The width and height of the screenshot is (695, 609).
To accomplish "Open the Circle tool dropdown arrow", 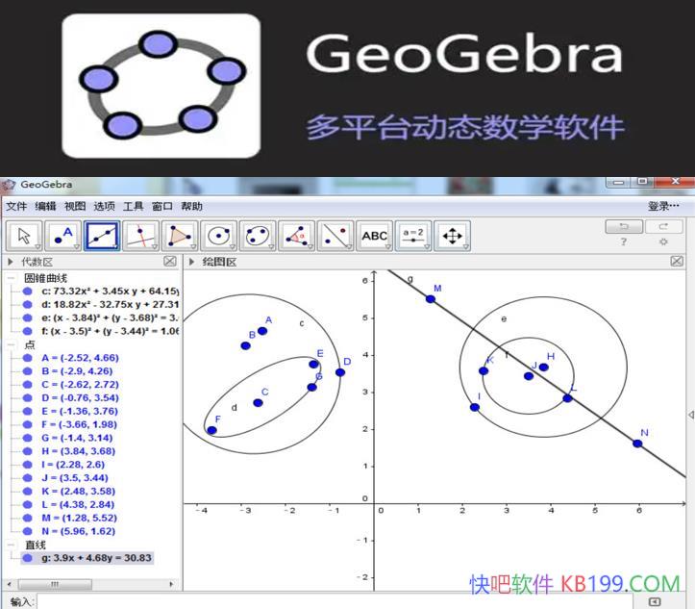I will (x=233, y=246).
